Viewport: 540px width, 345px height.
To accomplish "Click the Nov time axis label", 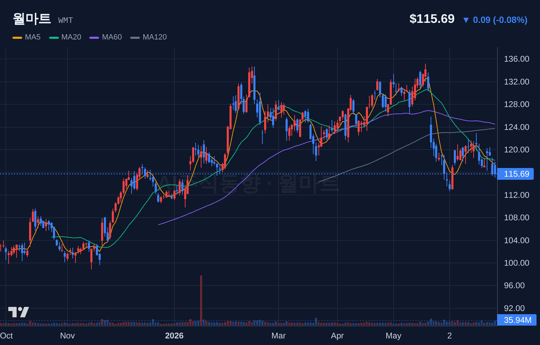I will coord(67,336).
